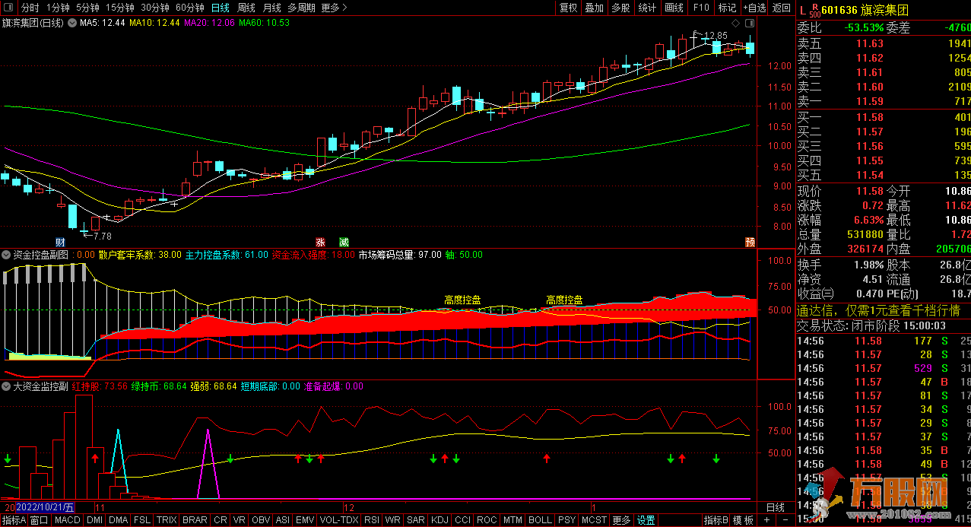Image resolution: width=971 pixels, height=527 pixels.
Task: Click the 601636 旗滨集团 stock title
Action: 865,10
